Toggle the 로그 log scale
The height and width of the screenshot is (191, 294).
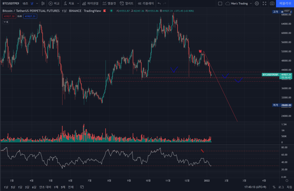click(281, 187)
